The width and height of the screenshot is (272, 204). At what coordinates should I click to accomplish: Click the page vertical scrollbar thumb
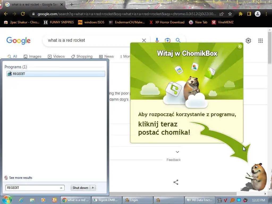[270, 48]
